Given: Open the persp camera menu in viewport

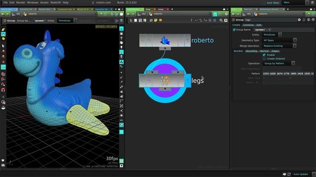Looking at the screenshot, I should pyautogui.click(x=101, y=27).
